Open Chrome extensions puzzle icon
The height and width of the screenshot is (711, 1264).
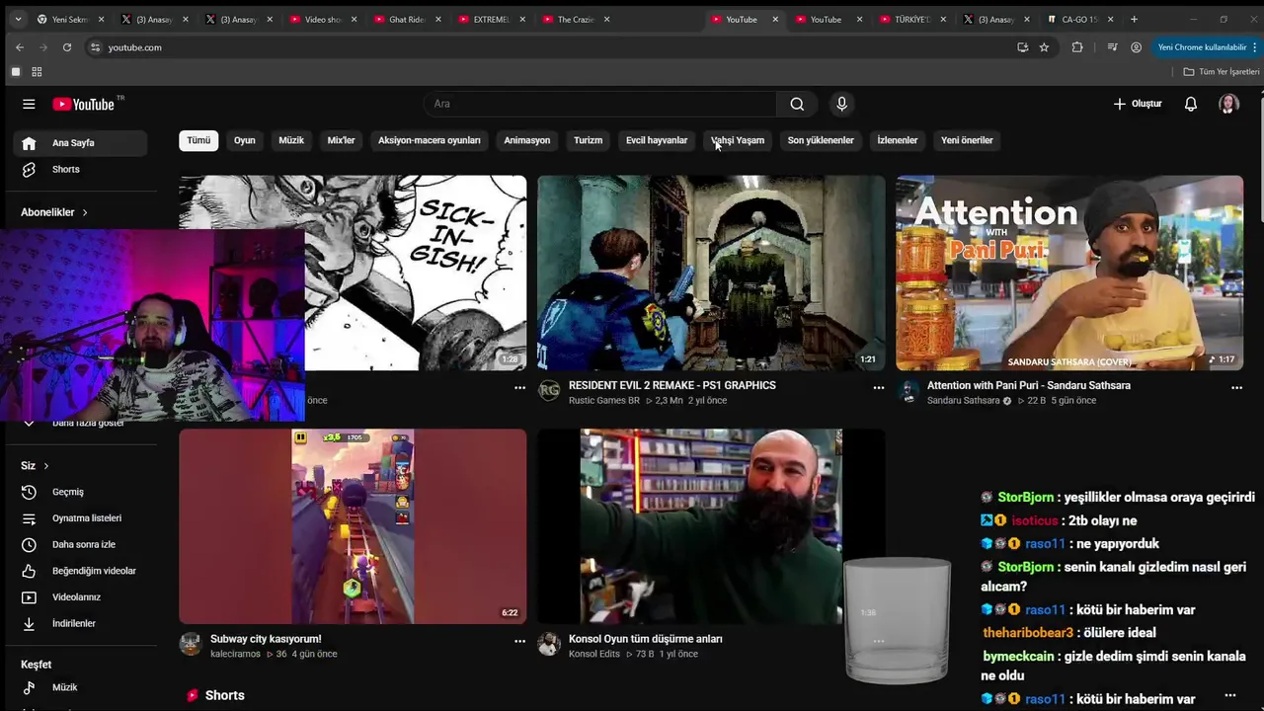pyautogui.click(x=1077, y=47)
